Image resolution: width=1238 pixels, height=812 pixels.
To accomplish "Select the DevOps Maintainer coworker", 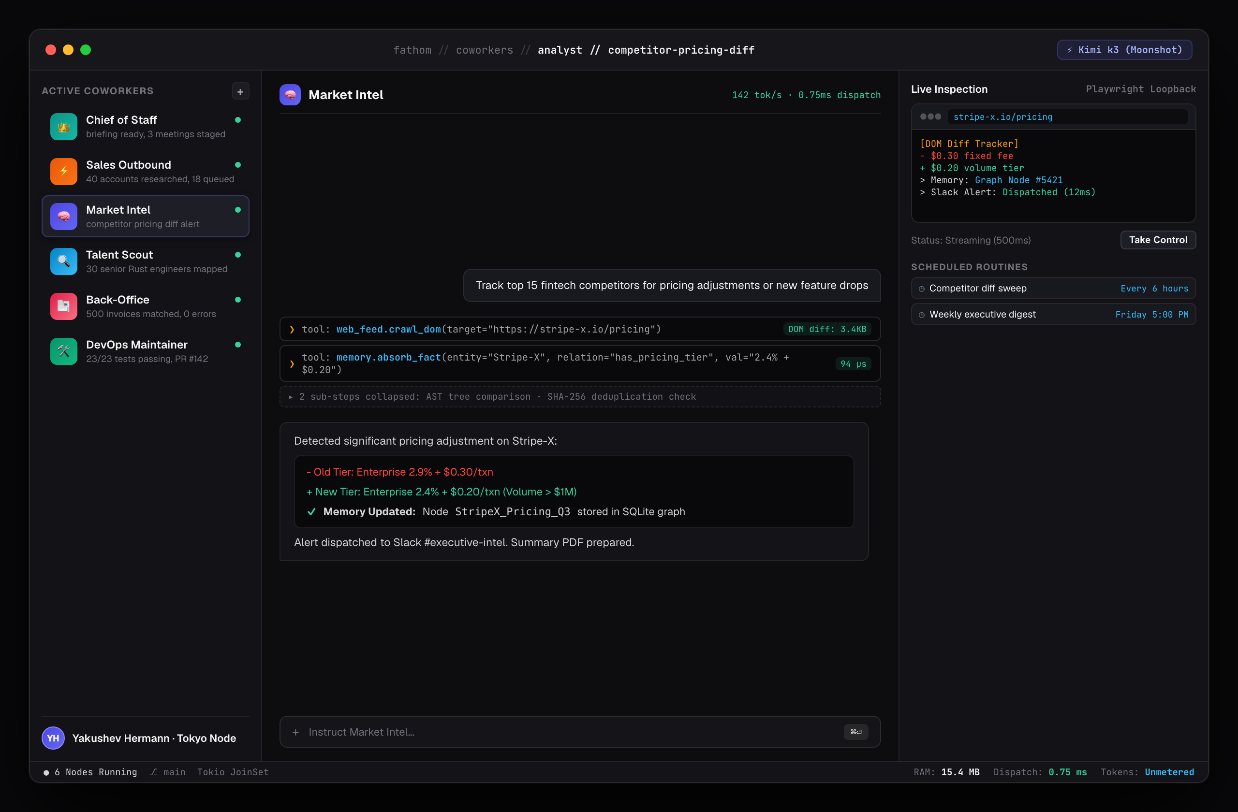I will tap(146, 351).
